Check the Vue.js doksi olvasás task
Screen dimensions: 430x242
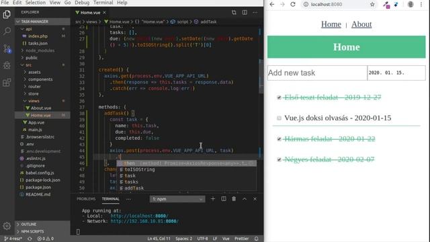point(279,118)
